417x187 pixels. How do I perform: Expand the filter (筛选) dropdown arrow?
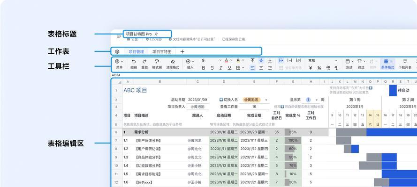pyautogui.click(x=364, y=61)
